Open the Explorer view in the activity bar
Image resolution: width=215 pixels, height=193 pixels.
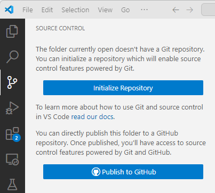(x=12, y=31)
